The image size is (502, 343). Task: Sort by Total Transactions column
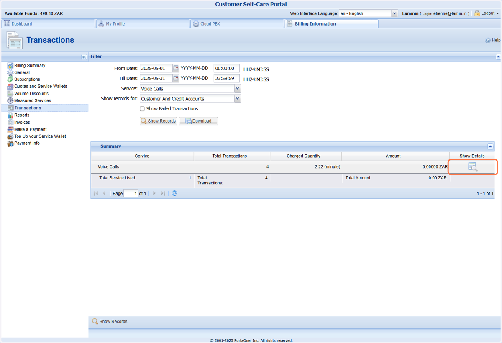coord(232,156)
